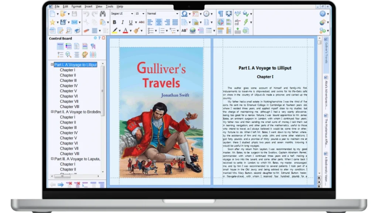Toggle strikethrough ABC formatting

141,22
